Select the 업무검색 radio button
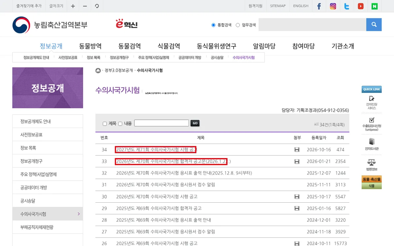The image size is (394, 246). point(238,25)
